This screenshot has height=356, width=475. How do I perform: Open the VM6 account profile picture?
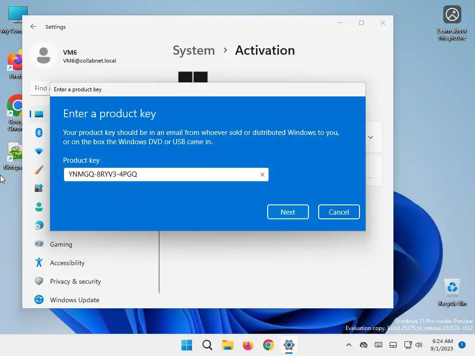44,56
